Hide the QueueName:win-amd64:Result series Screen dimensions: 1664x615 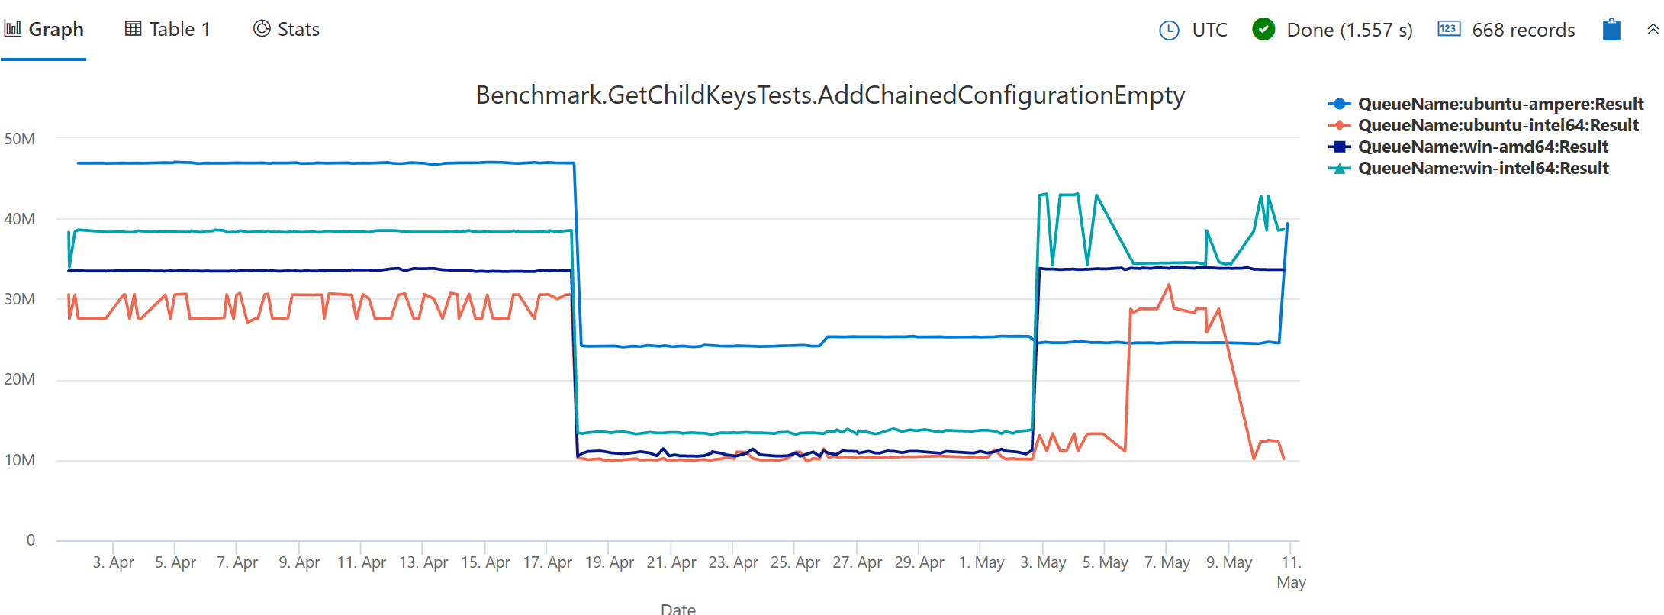coord(1482,147)
